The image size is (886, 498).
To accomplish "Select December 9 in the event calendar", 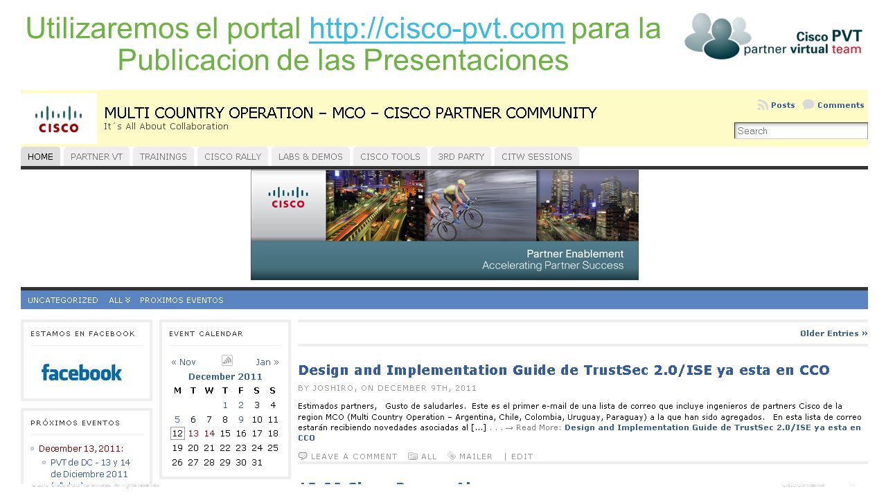I will [x=241, y=420].
